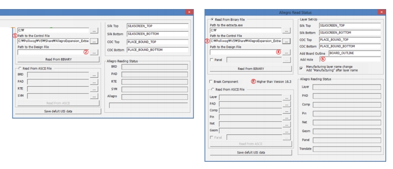Open browse button for Net ASCII file
This screenshot has width=393, height=169.
click(286, 124)
